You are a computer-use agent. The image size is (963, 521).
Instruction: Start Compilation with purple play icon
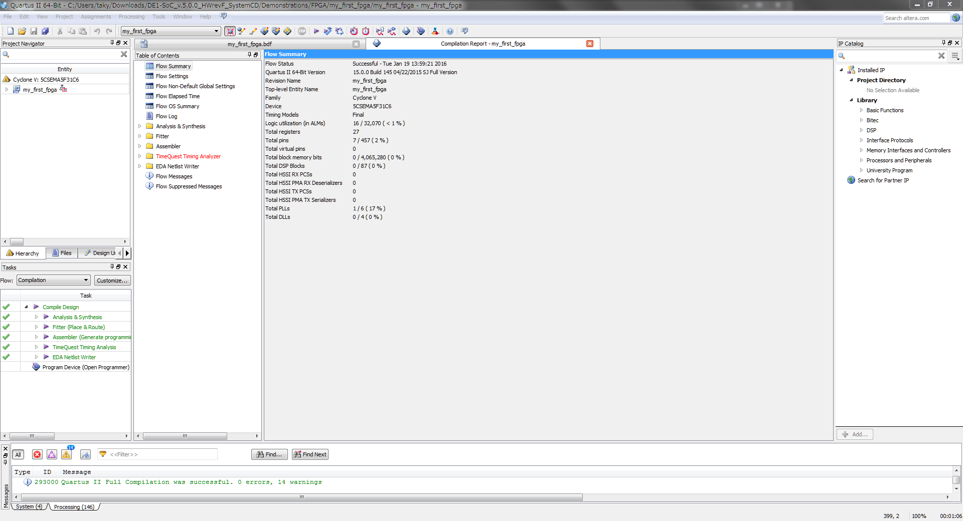point(316,31)
